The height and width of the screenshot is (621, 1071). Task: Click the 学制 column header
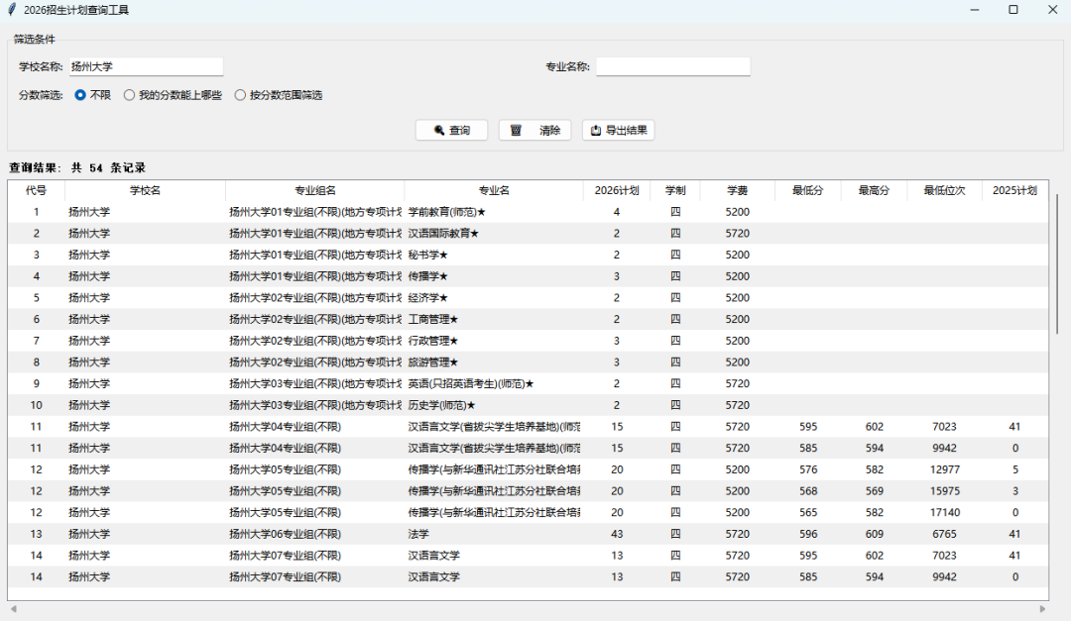tap(675, 190)
